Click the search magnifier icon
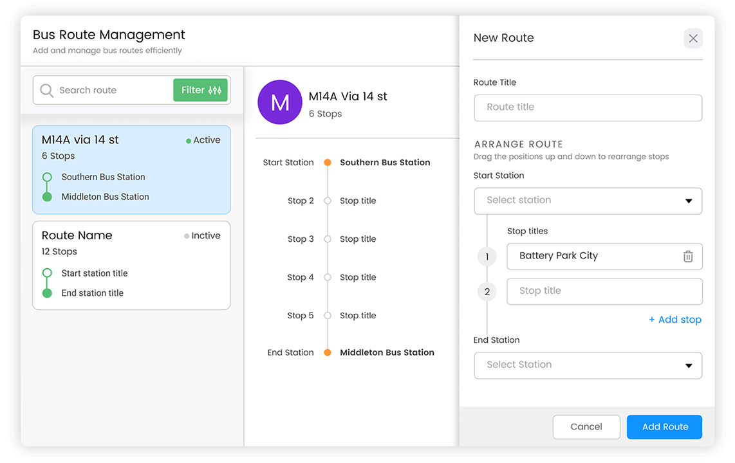The image size is (735, 463). pos(46,90)
